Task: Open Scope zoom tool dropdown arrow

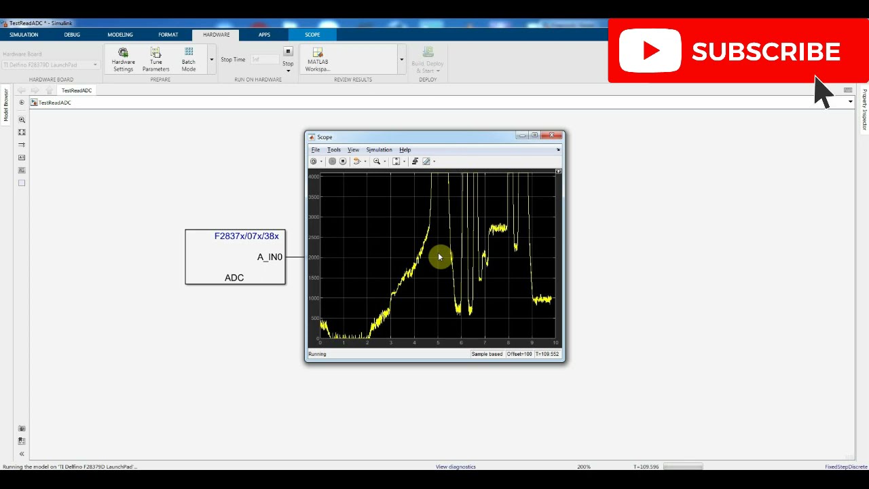Action: (x=384, y=162)
